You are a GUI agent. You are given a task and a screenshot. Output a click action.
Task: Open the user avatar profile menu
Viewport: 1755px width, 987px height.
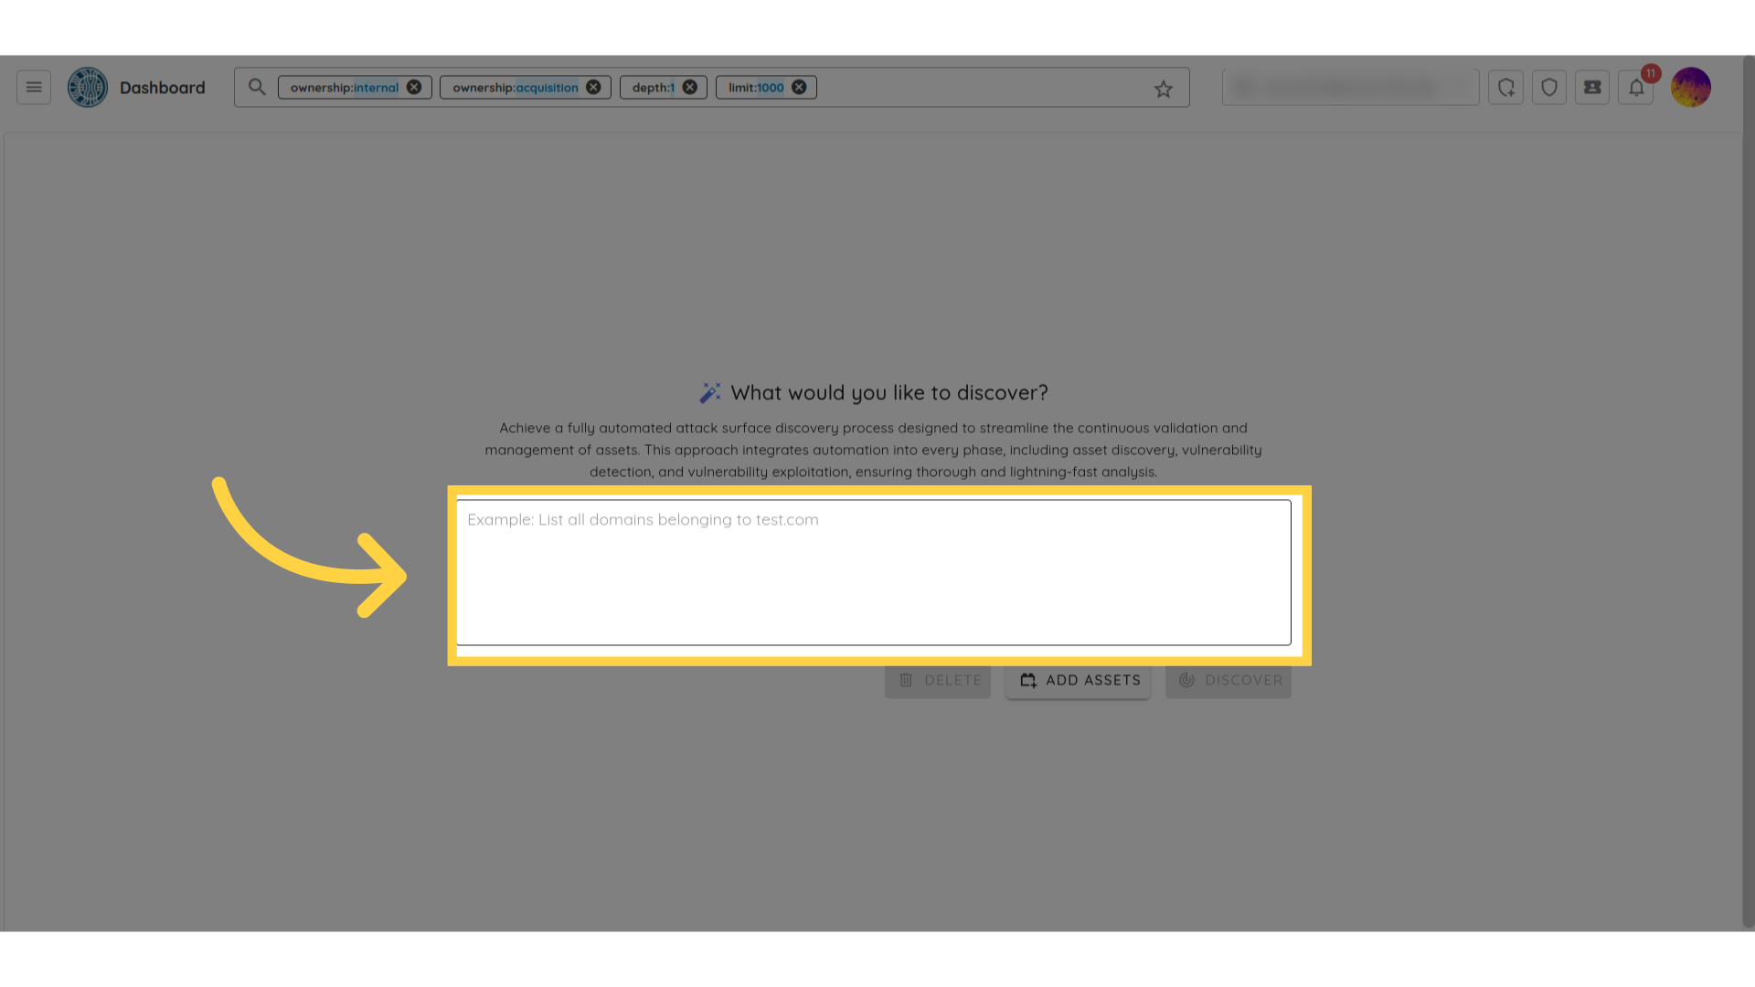(x=1690, y=88)
